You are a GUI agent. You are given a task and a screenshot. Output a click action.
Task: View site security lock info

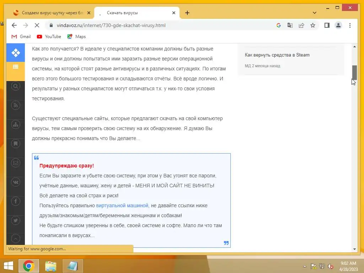(x=51, y=25)
